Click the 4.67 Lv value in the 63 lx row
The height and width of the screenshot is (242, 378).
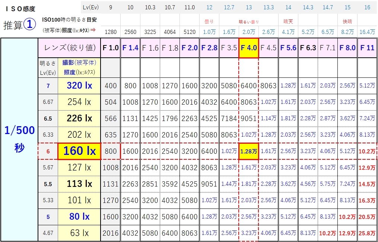point(48,233)
